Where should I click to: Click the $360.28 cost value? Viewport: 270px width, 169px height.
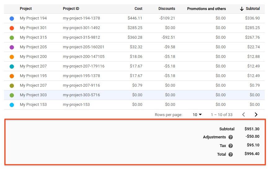135,37
